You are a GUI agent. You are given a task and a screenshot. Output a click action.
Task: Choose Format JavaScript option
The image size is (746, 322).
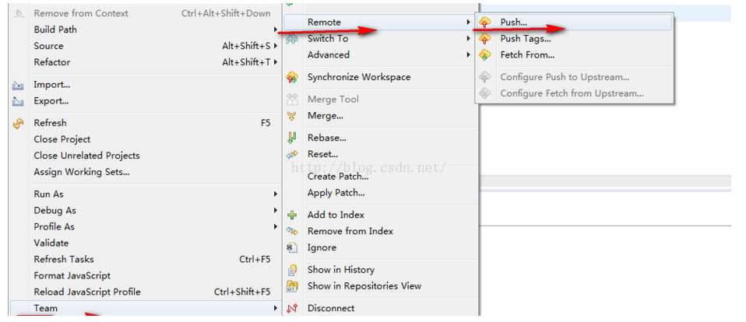point(72,275)
